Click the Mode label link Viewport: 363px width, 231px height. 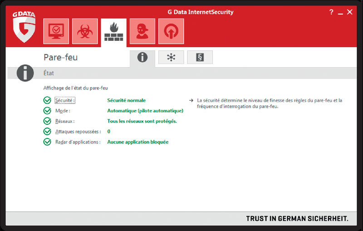point(63,111)
